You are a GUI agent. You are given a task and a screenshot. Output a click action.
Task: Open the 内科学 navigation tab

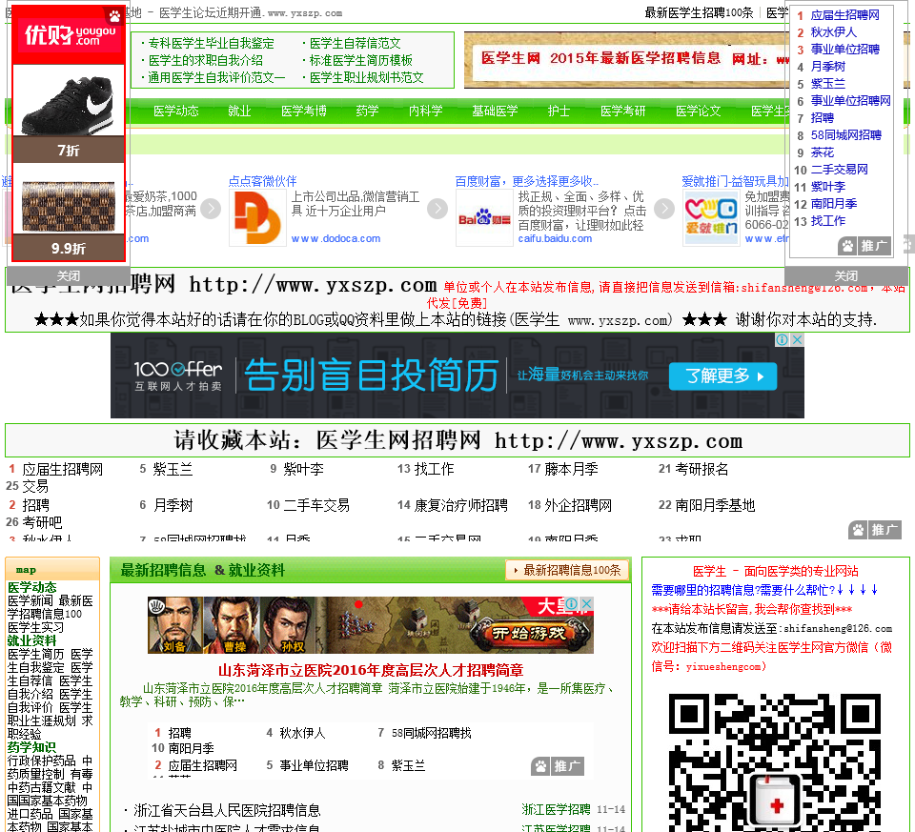click(x=425, y=111)
